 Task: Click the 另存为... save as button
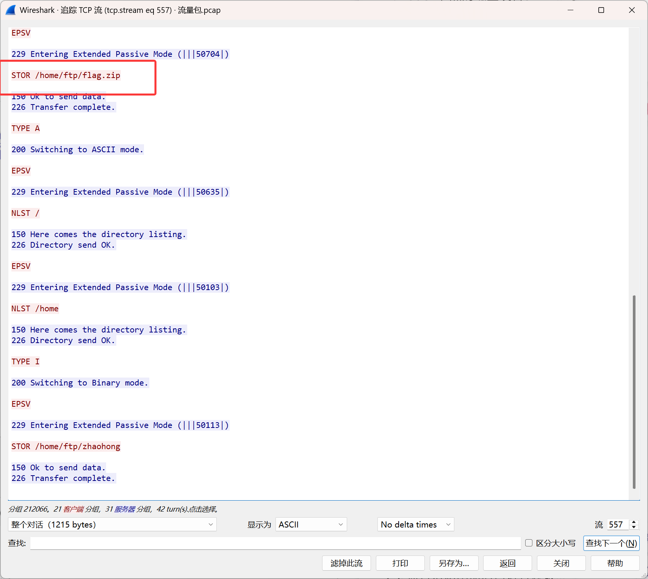[x=454, y=563]
